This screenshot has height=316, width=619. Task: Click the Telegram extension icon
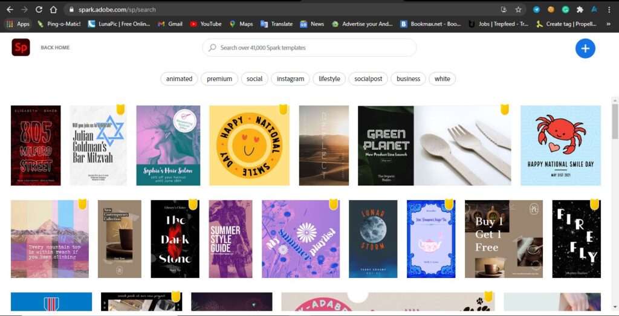click(536, 10)
